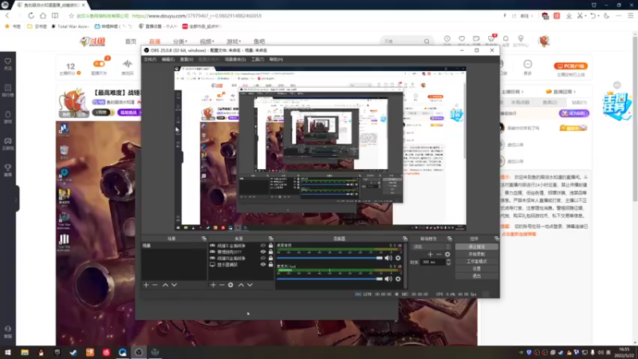
Task: Pop out the Scenes dock panel icon
Action: pos(204,239)
